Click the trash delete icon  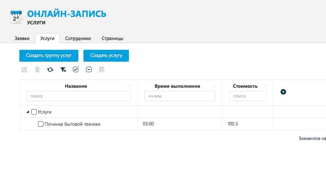pyautogui.click(x=37, y=69)
